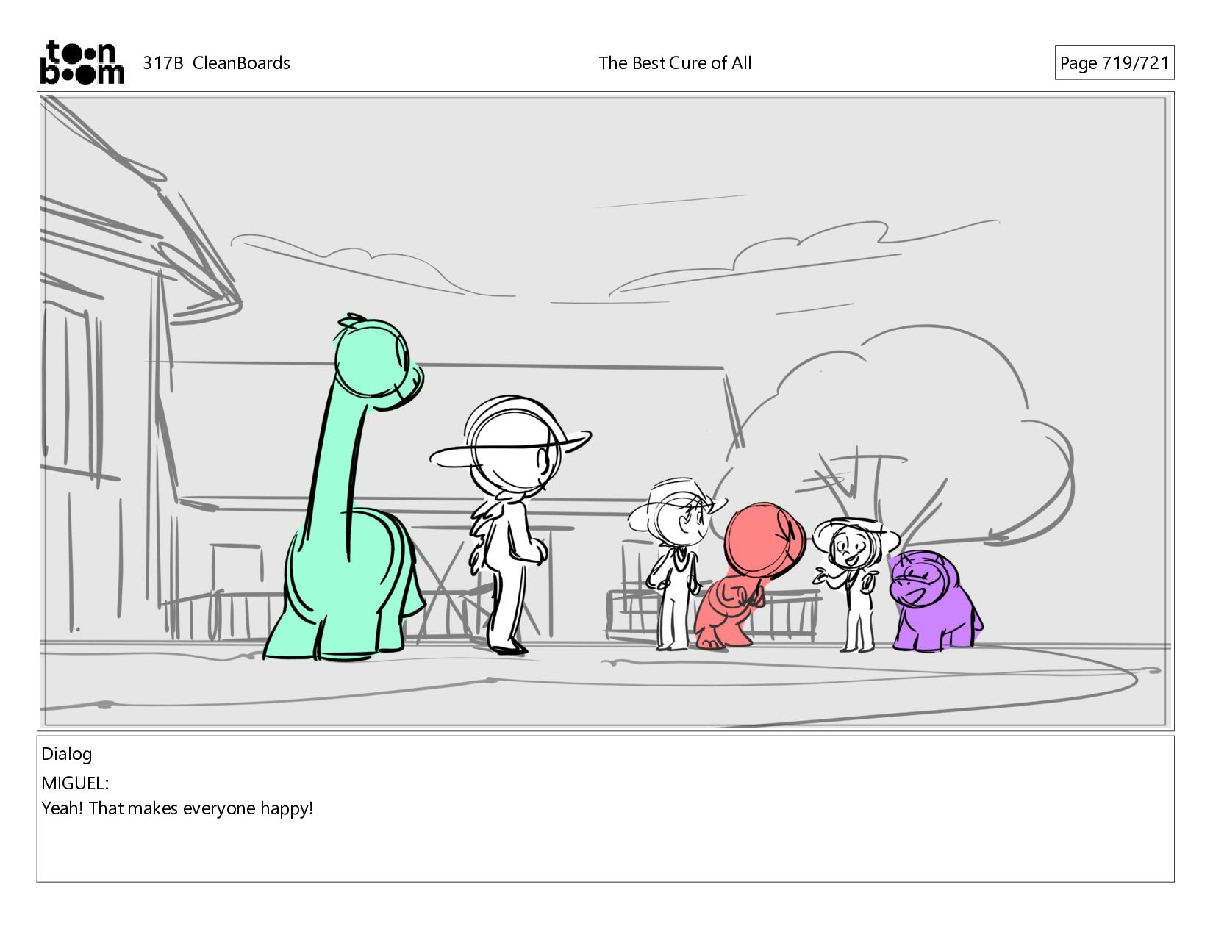Screen dimensions: 1213x937
Task: Click the Toon Boom logo
Action: pos(82,62)
